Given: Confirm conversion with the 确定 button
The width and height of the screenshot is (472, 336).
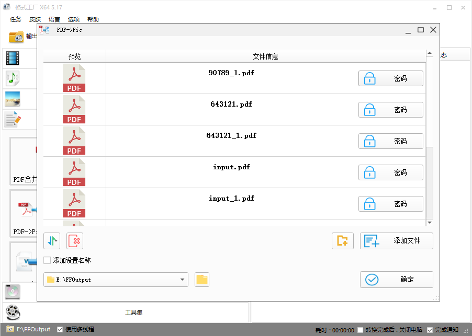Looking at the screenshot, I should 396,280.
